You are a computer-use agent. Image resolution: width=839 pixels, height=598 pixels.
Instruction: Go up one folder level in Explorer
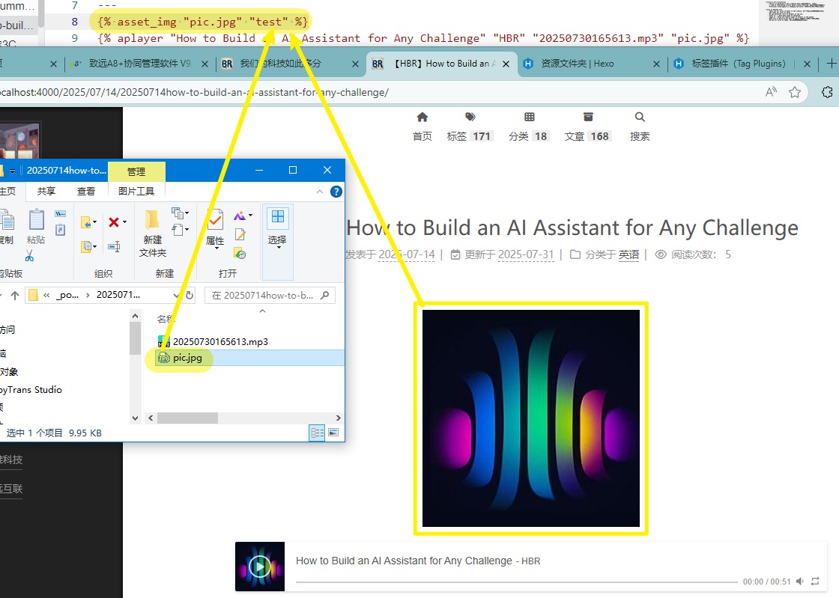point(15,295)
